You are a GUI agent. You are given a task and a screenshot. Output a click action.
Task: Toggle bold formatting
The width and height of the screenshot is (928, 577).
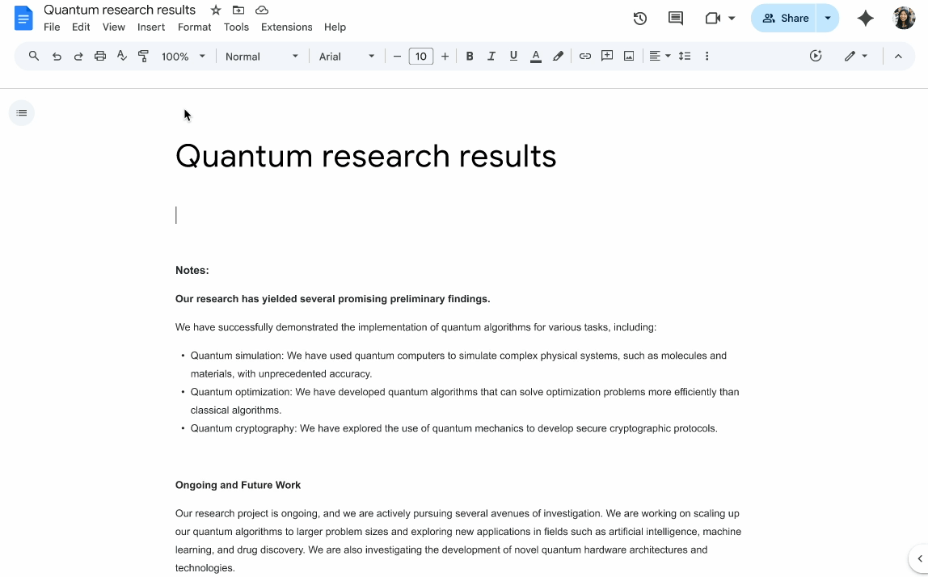(470, 56)
